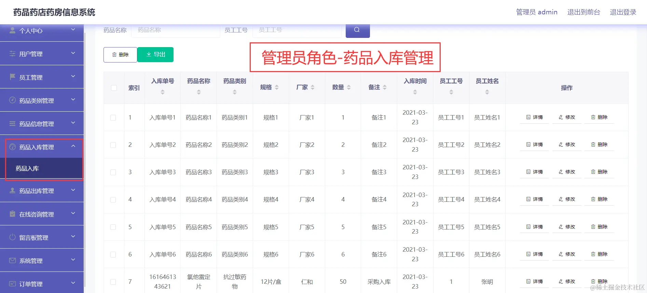
Task: Click the sort arrows under 入库时间
Action: [x=415, y=92]
